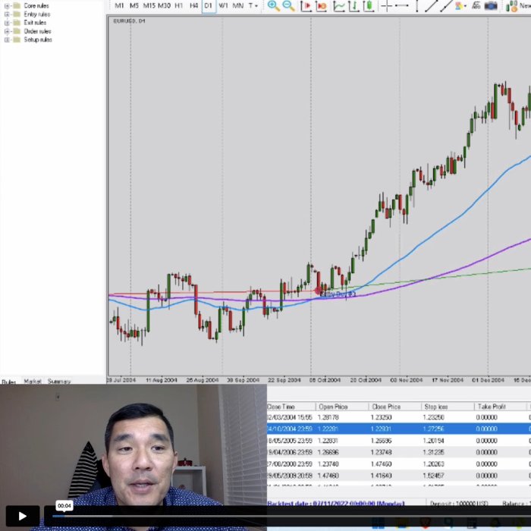The width and height of the screenshot is (531, 531).
Task: Click the 1.31235 stop loss cell
Action: [433, 452]
